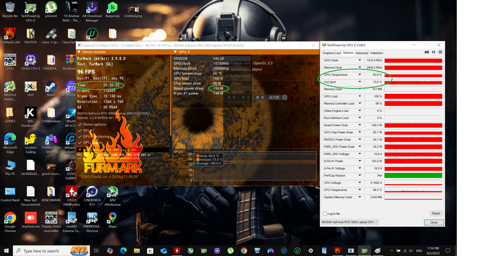Launch Steam from the desktop
The width and height of the screenshot is (480, 256).
[x=51, y=89]
